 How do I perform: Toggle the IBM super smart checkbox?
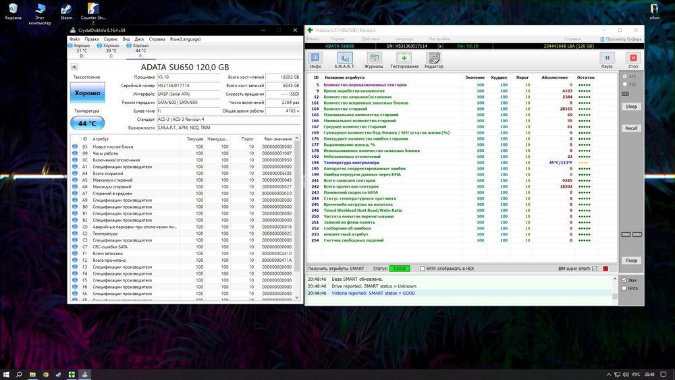pyautogui.click(x=595, y=269)
